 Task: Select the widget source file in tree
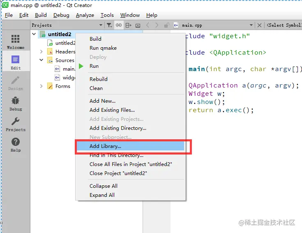(65, 78)
